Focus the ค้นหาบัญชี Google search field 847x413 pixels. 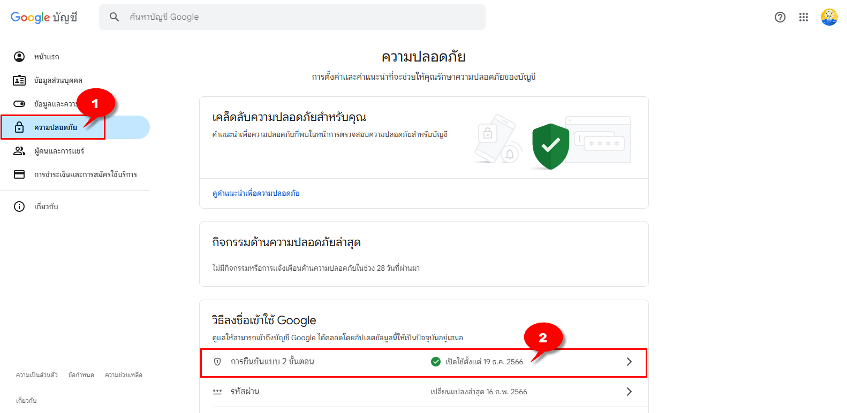click(292, 17)
